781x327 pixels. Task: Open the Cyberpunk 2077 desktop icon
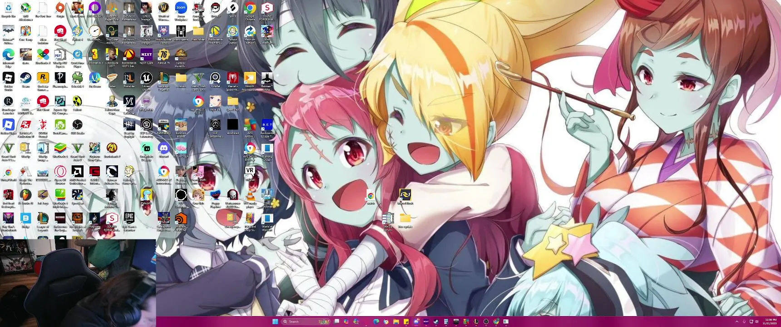[112, 58]
